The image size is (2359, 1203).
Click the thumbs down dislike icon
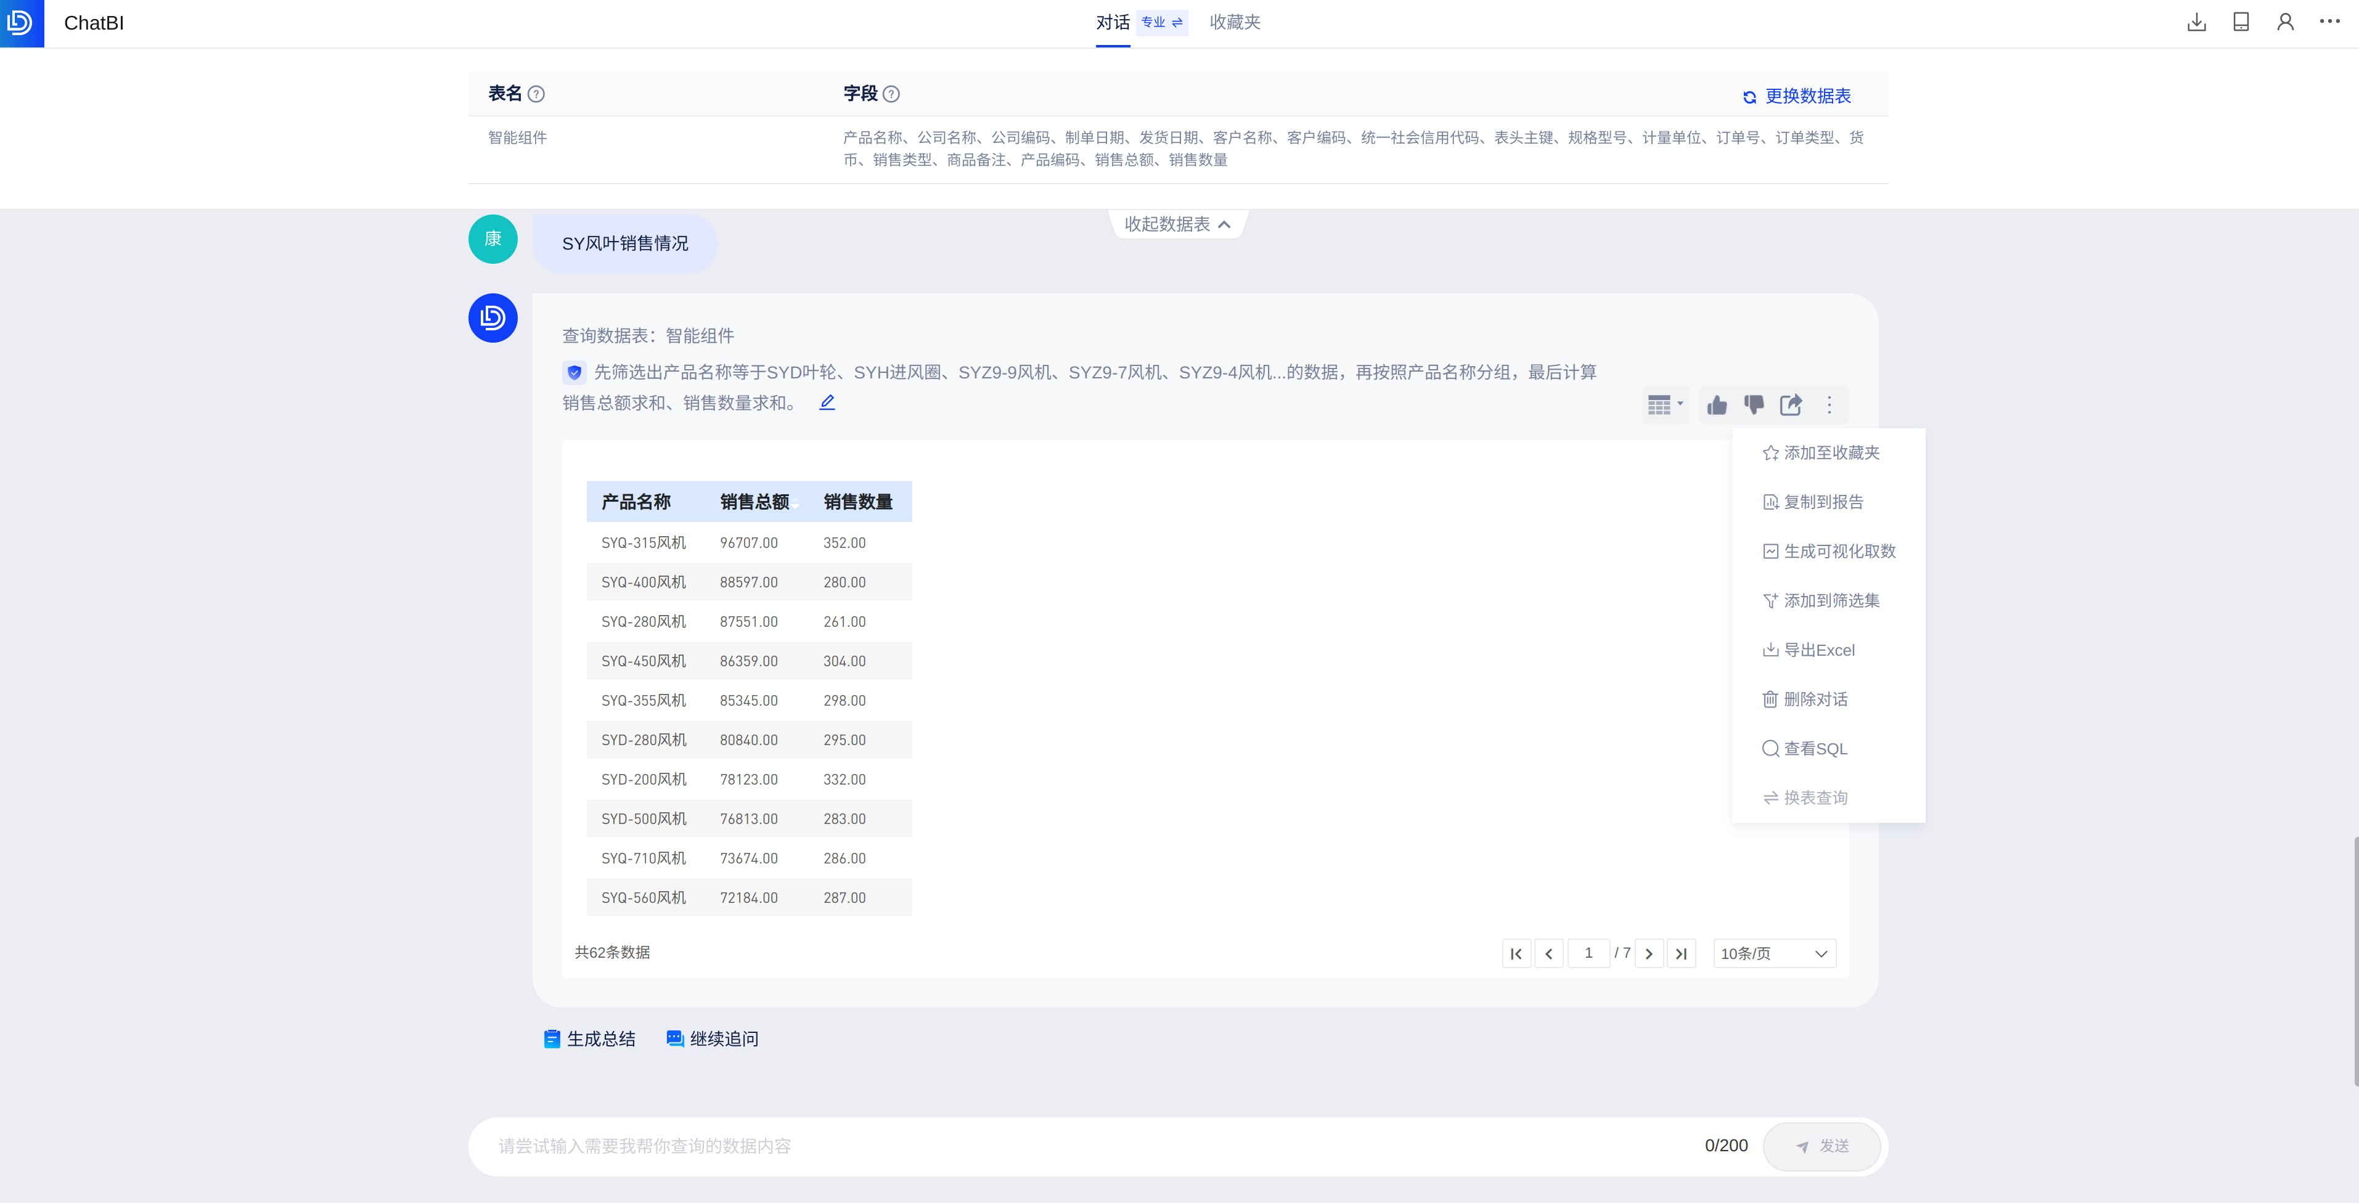[x=1754, y=405]
